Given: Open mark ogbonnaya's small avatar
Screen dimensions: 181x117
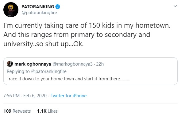Looking at the screenshot, I should pyautogui.click(x=10, y=64).
